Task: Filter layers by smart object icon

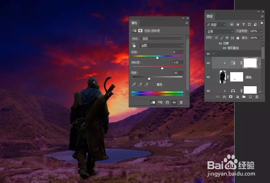Action: pyautogui.click(x=255, y=24)
